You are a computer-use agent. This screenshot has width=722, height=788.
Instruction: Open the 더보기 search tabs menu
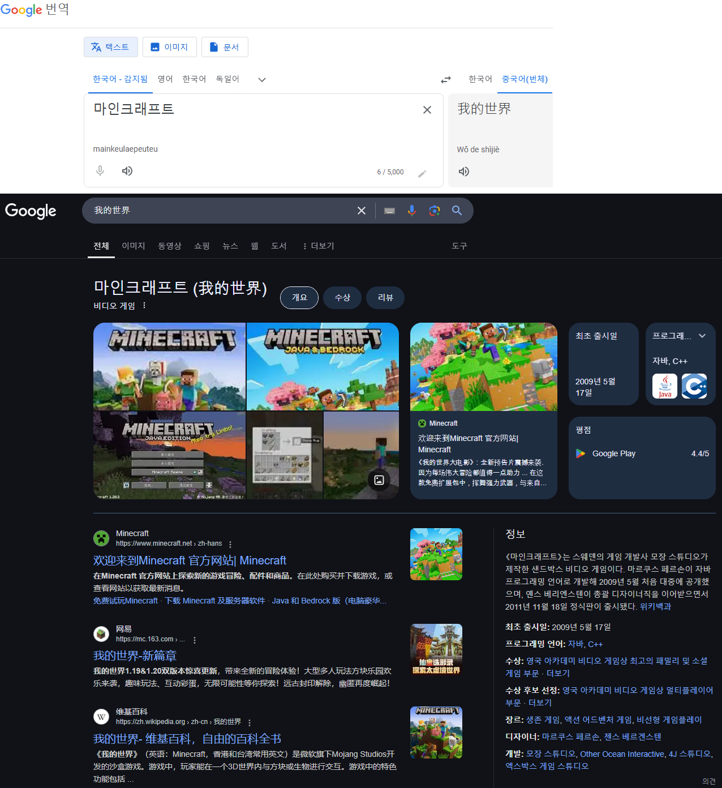point(318,246)
